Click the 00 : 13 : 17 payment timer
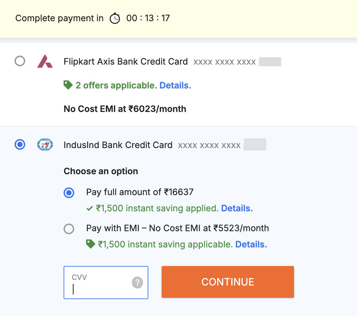Screen dimensions: 357x316 (148, 18)
